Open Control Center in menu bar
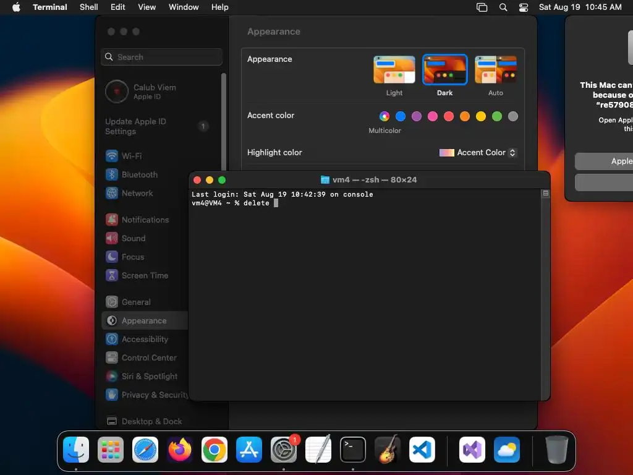 pos(523,7)
